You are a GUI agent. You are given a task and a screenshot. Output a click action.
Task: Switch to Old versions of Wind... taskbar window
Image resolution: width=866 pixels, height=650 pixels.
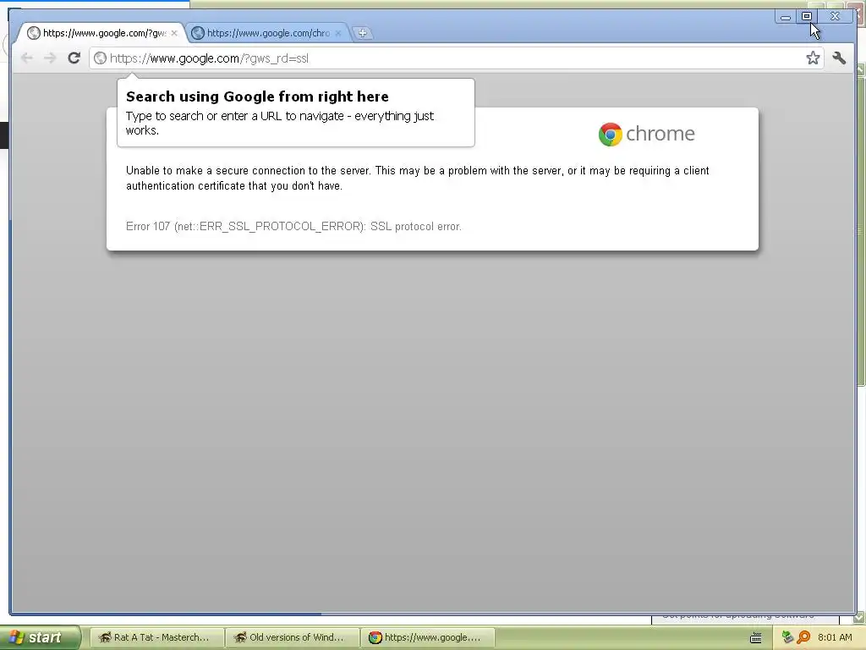(292, 637)
